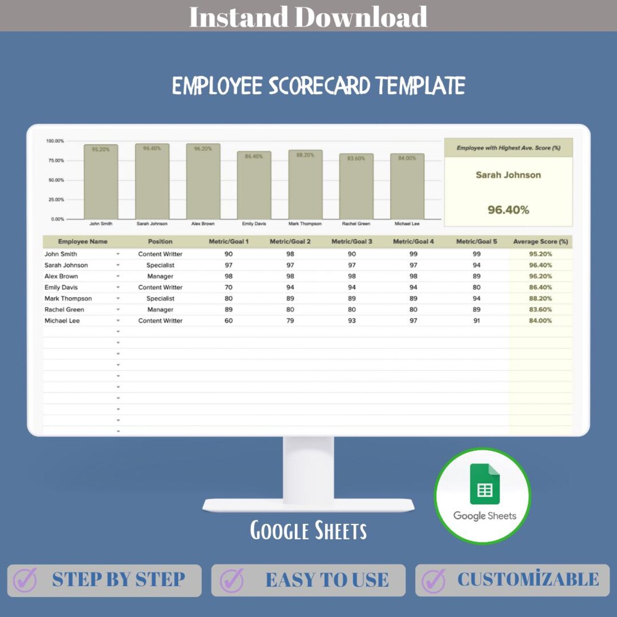Select Sarah Johnson's name cell in the table
This screenshot has width=617, height=617.
66,265
